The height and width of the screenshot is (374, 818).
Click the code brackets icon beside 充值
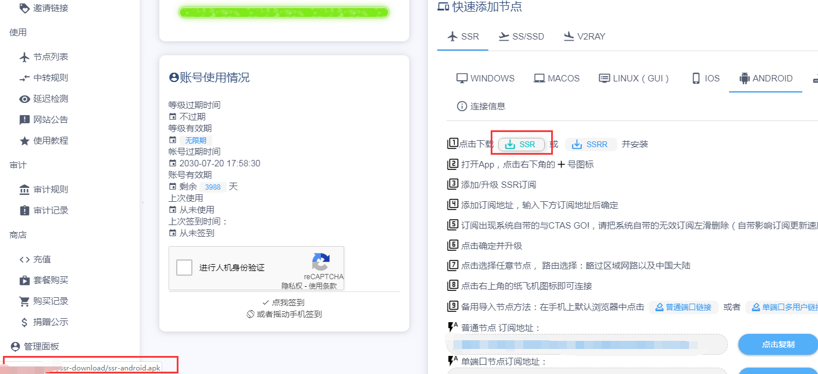tap(24, 259)
